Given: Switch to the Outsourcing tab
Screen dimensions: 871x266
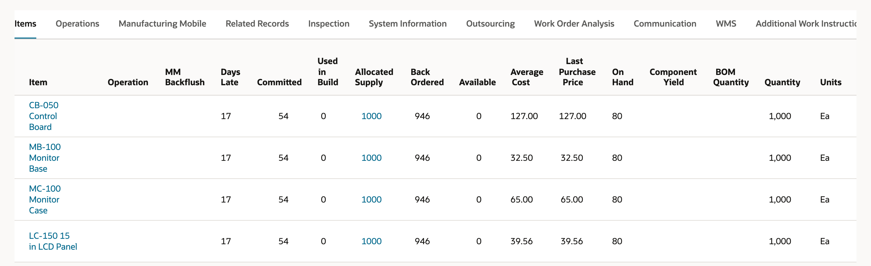Looking at the screenshot, I should (490, 24).
